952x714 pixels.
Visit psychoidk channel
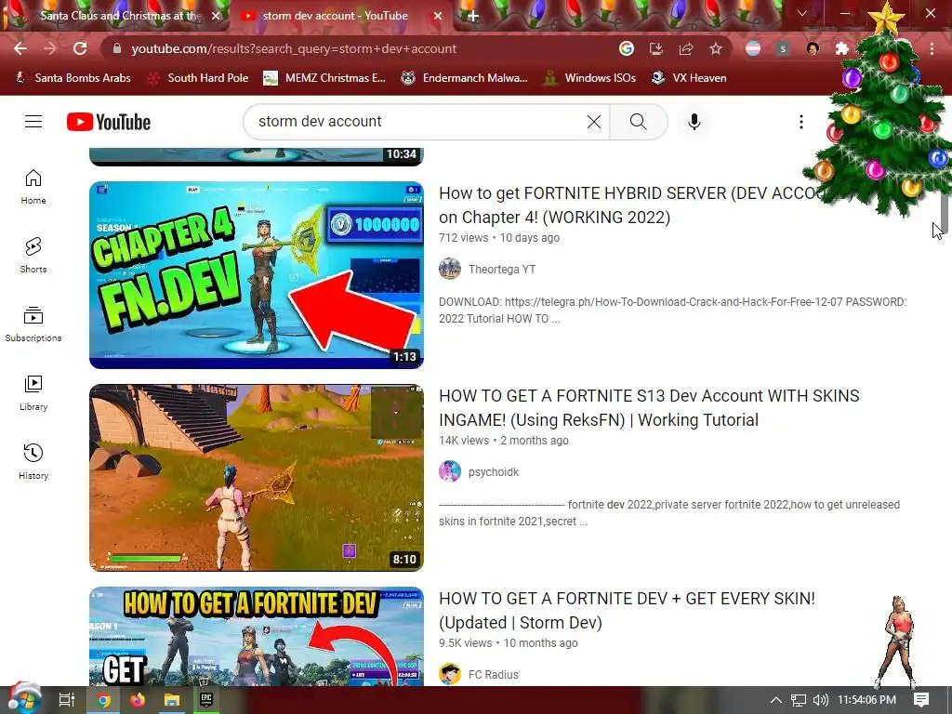click(x=494, y=471)
